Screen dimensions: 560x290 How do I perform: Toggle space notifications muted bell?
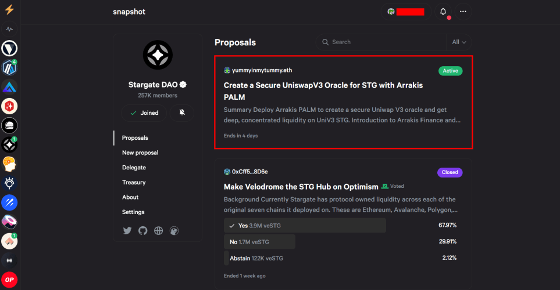[x=182, y=113]
